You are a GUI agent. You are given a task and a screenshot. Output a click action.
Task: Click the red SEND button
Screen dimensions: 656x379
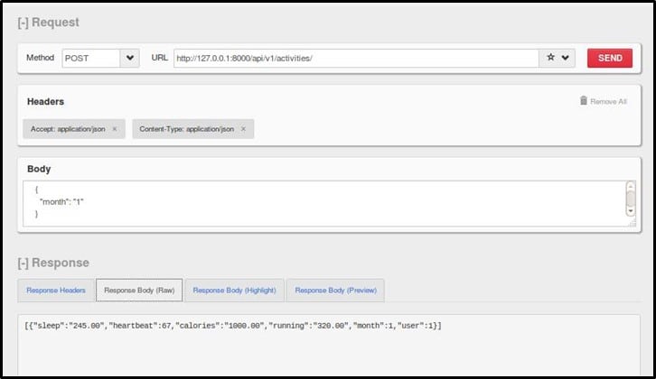609,58
